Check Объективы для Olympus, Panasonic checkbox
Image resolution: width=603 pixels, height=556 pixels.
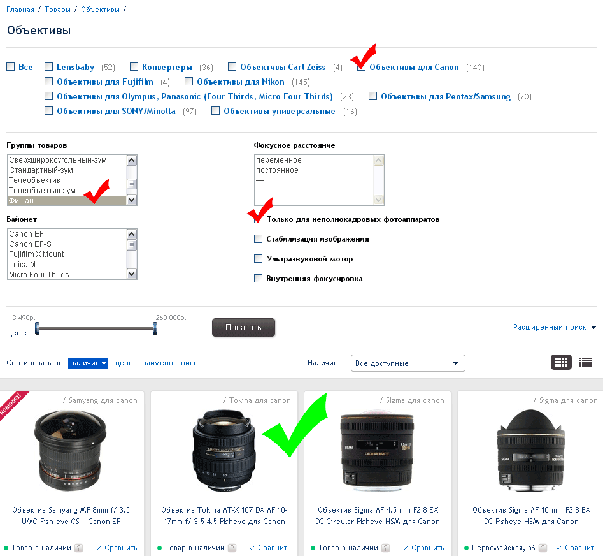click(x=48, y=96)
